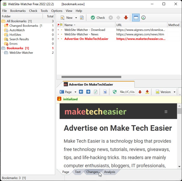
Task: Select the Errors folder
Action: 28,44
